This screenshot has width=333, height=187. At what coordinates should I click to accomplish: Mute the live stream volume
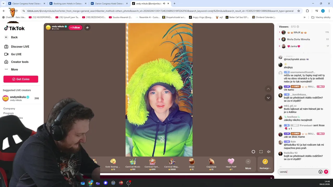point(269,152)
